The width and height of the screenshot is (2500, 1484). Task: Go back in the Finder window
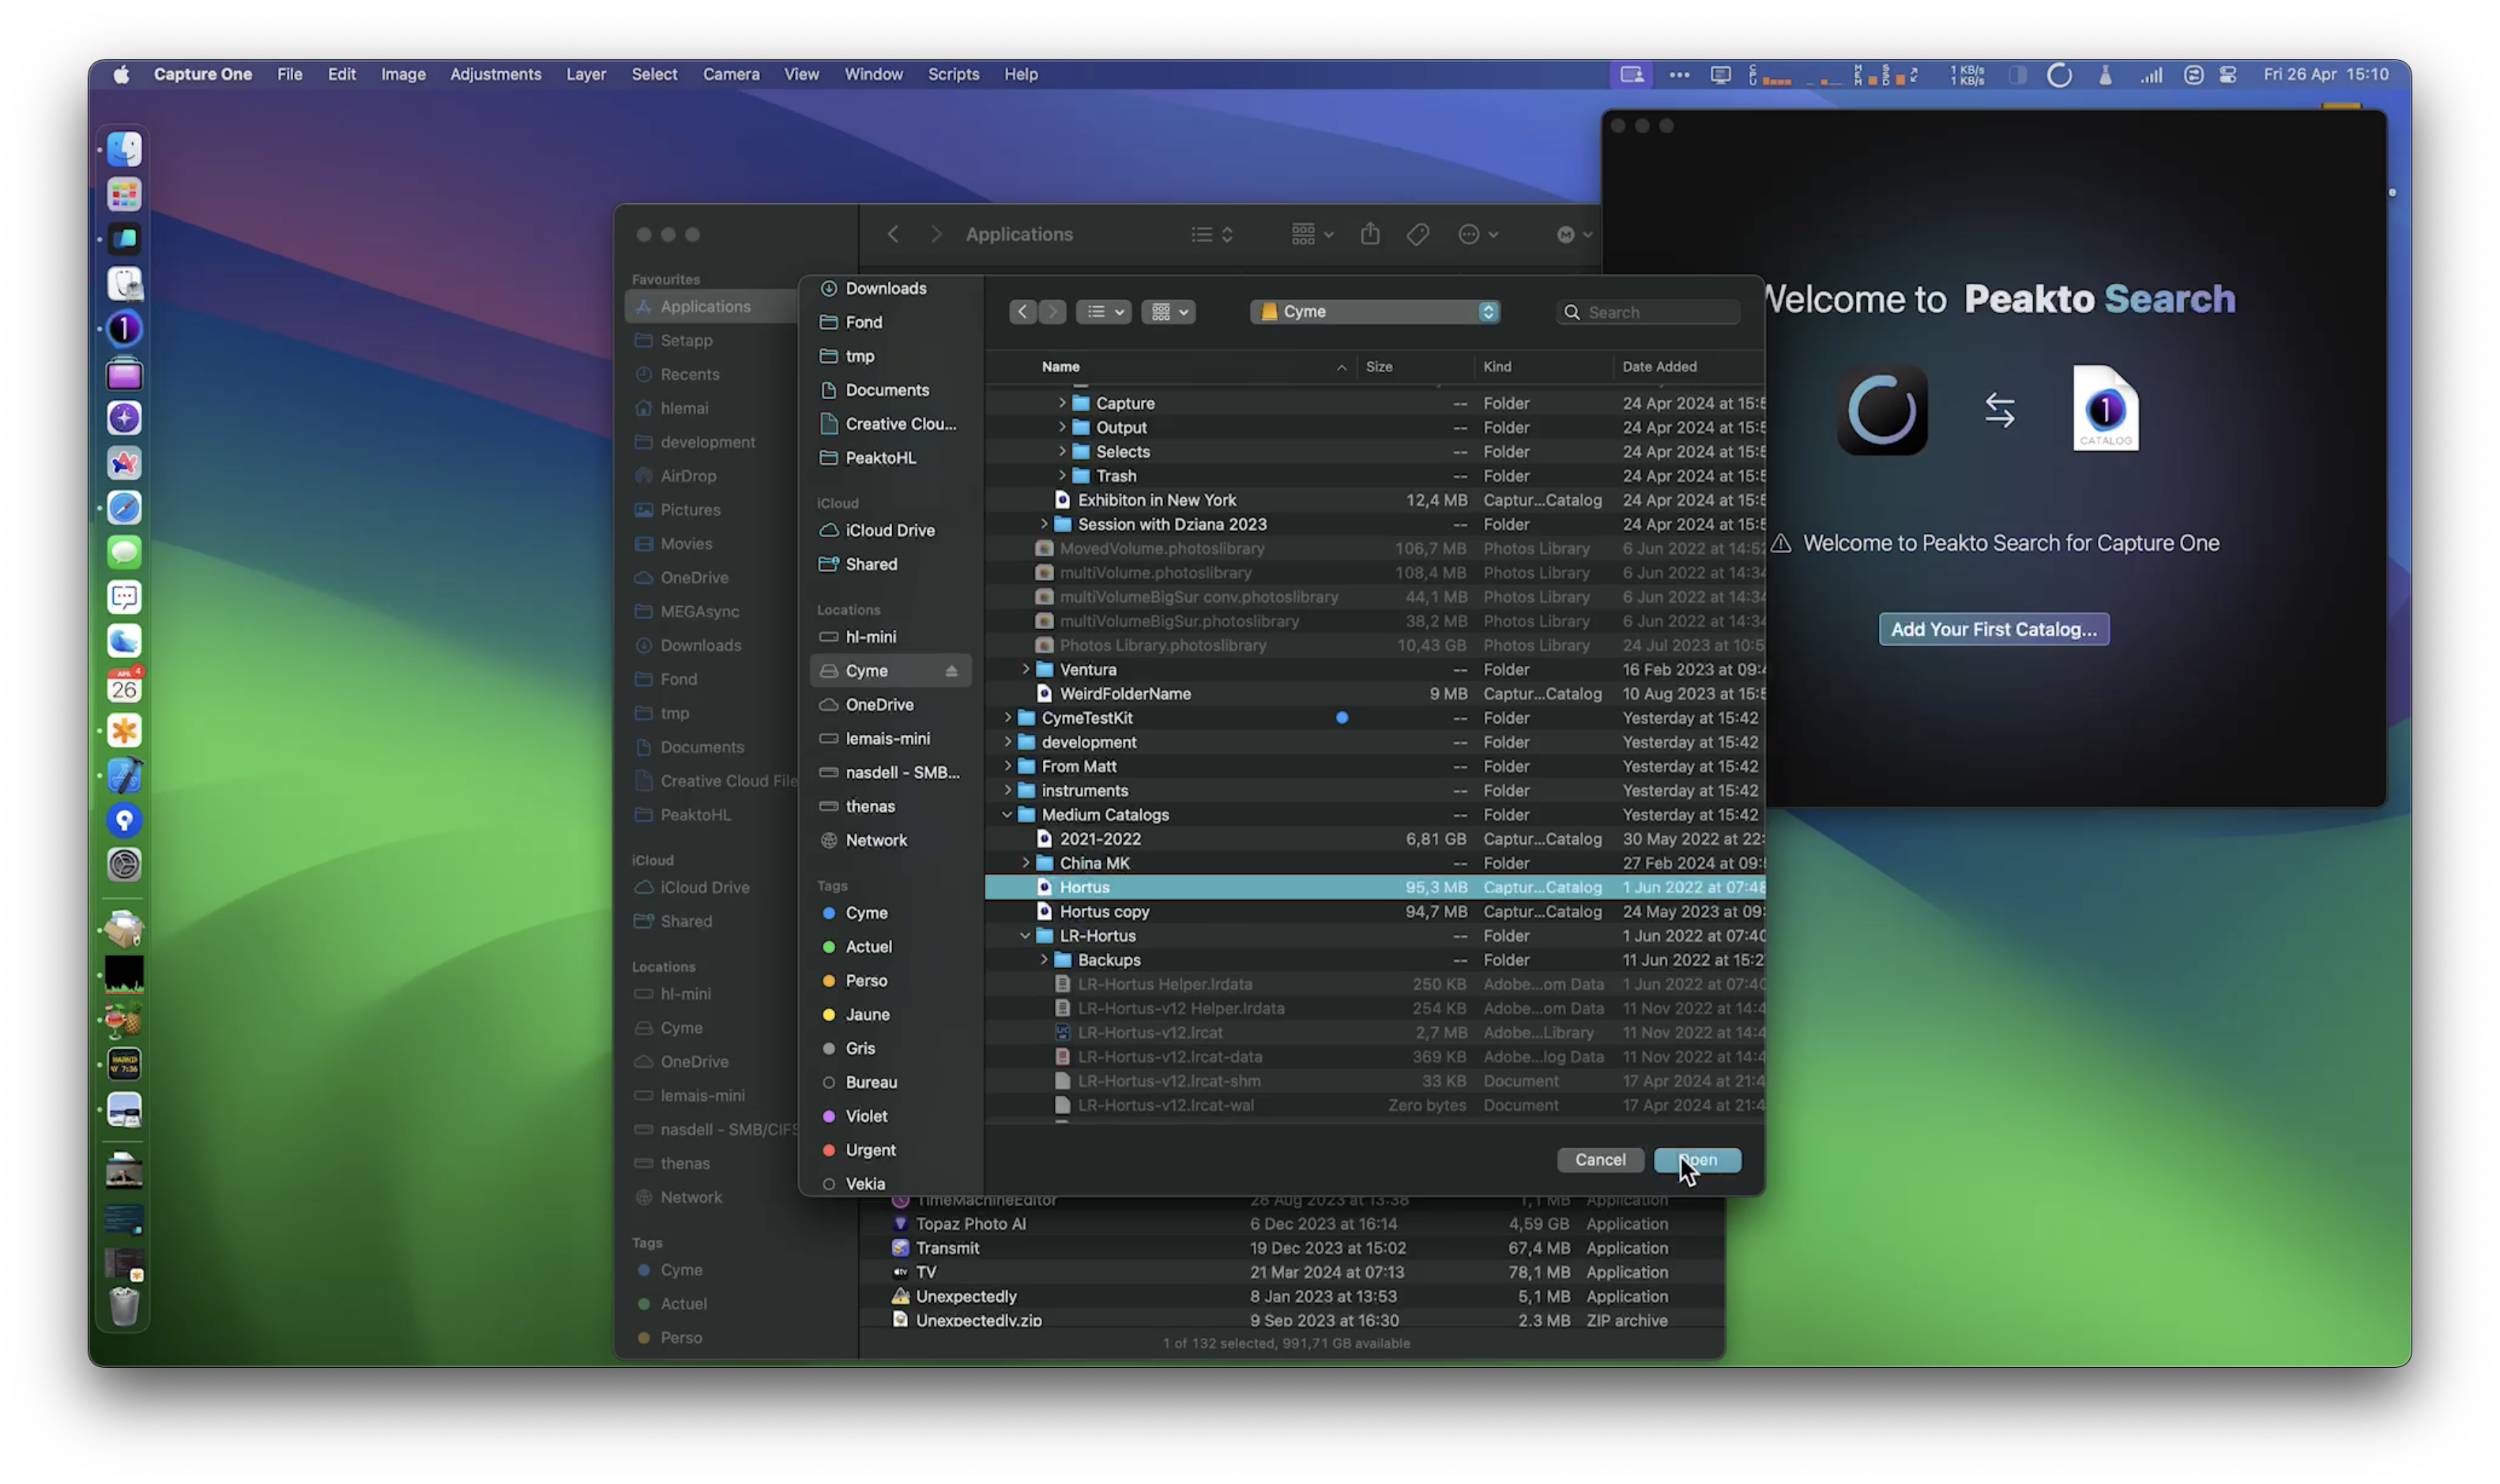(x=893, y=234)
